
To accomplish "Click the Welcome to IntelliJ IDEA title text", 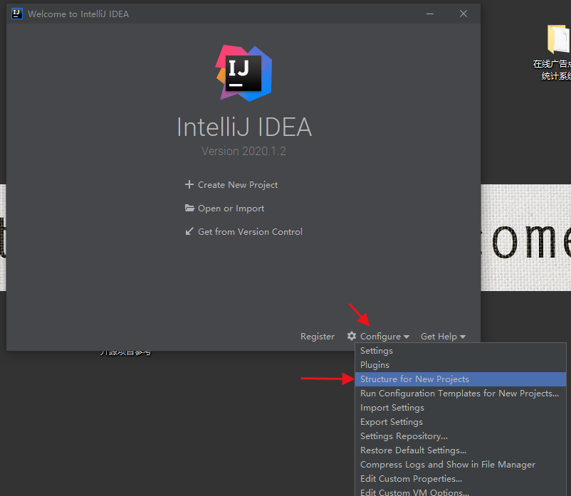I will [78, 14].
